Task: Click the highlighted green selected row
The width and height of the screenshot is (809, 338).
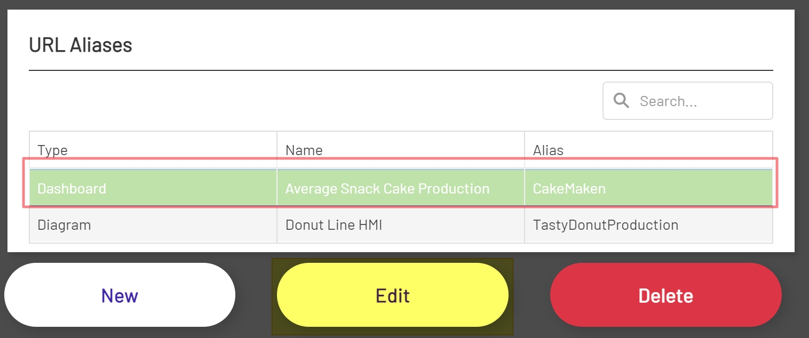Action: click(400, 188)
